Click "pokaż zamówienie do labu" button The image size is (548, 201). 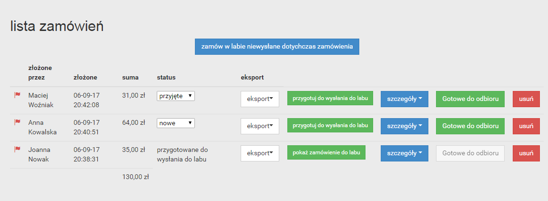pos(326,152)
